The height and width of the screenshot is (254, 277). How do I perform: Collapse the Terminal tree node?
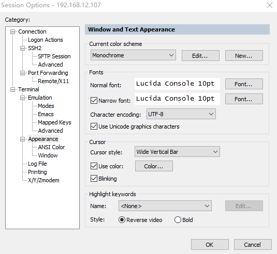pyautogui.click(x=13, y=89)
